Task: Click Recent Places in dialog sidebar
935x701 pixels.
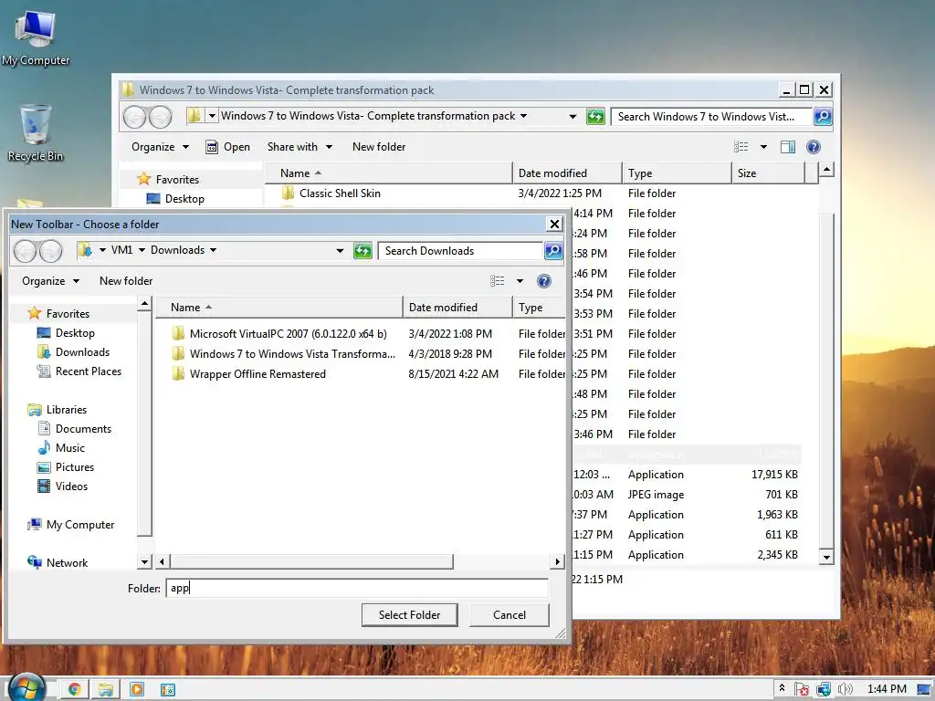Action: 79,371
